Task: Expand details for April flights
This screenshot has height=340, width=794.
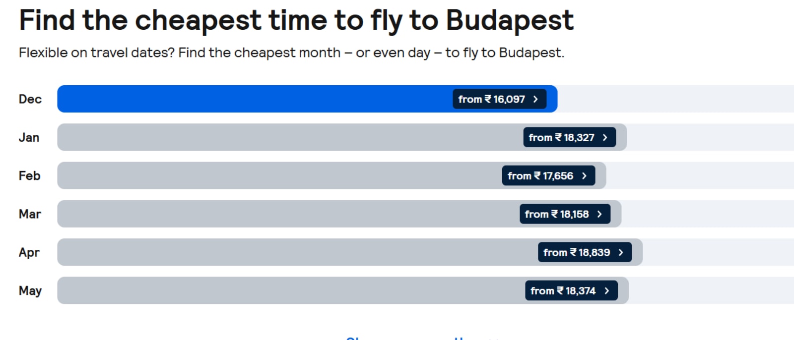Action: point(585,252)
